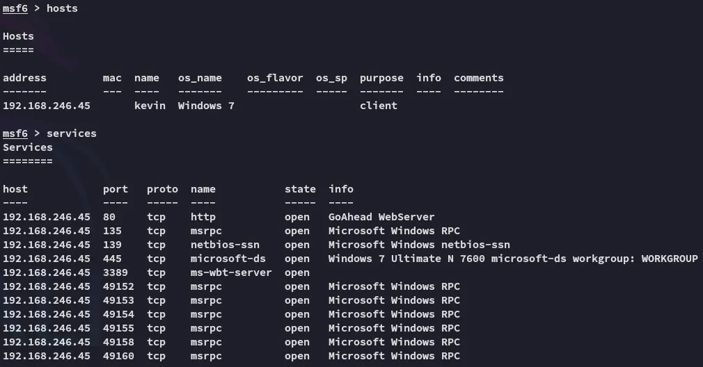Screen dimensions: 703x367
Task: Click the proto column header
Action: click(x=162, y=189)
